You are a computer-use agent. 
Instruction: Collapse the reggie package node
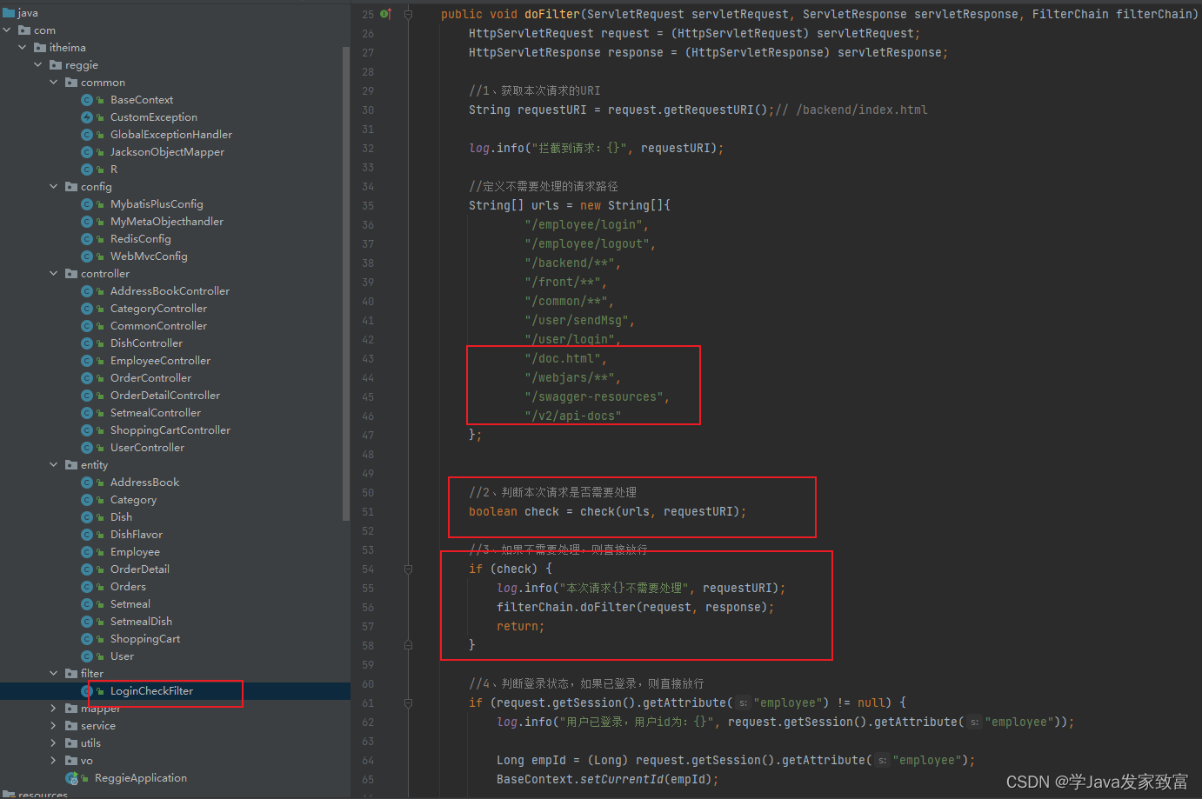38,65
